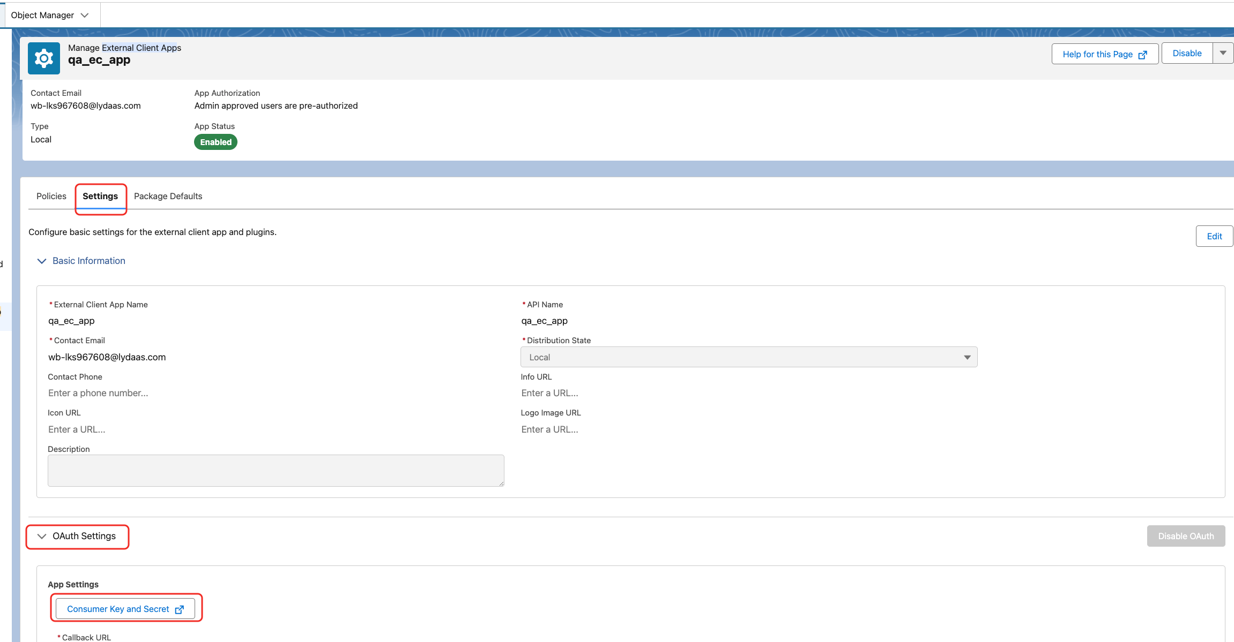
Task: Click external-link icon on Consumer Key and Secret
Action: [x=180, y=609]
